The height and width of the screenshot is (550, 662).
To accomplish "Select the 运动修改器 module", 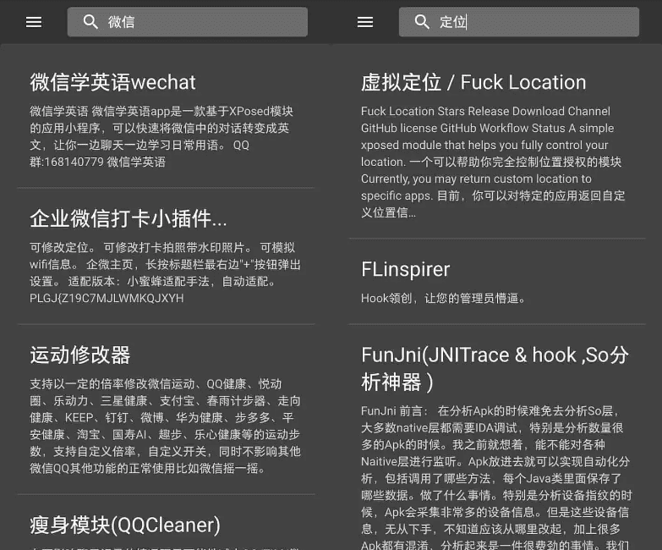I will pos(80,355).
